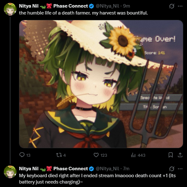
Task: Open the keyboard died tweet text
Action: [x=97, y=179]
